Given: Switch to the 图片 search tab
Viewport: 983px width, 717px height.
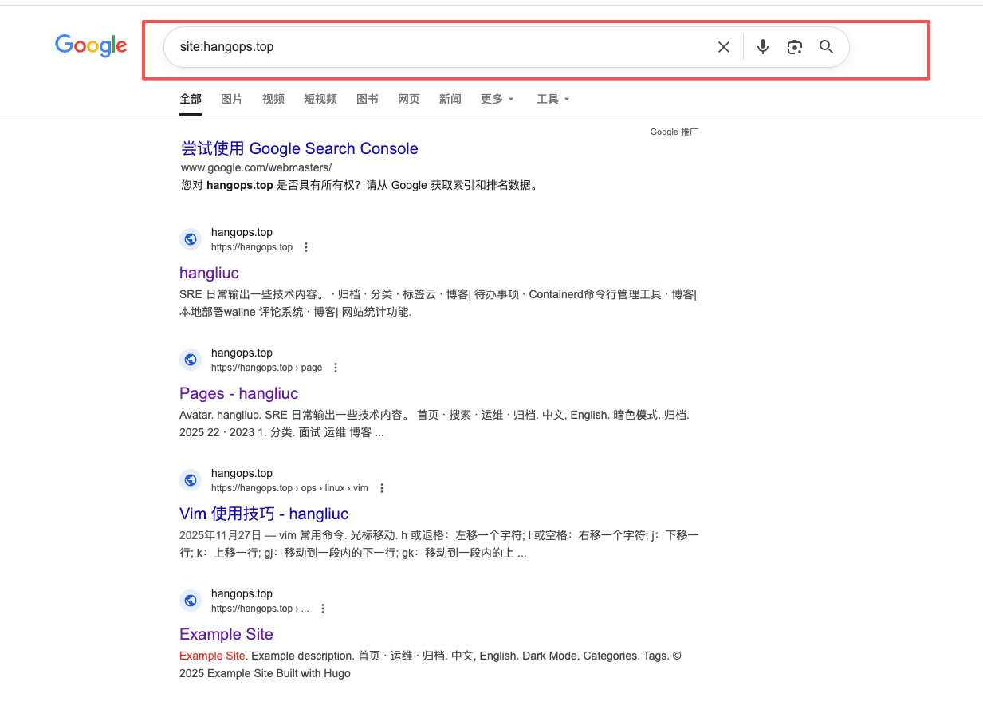Looking at the screenshot, I should pyautogui.click(x=231, y=99).
